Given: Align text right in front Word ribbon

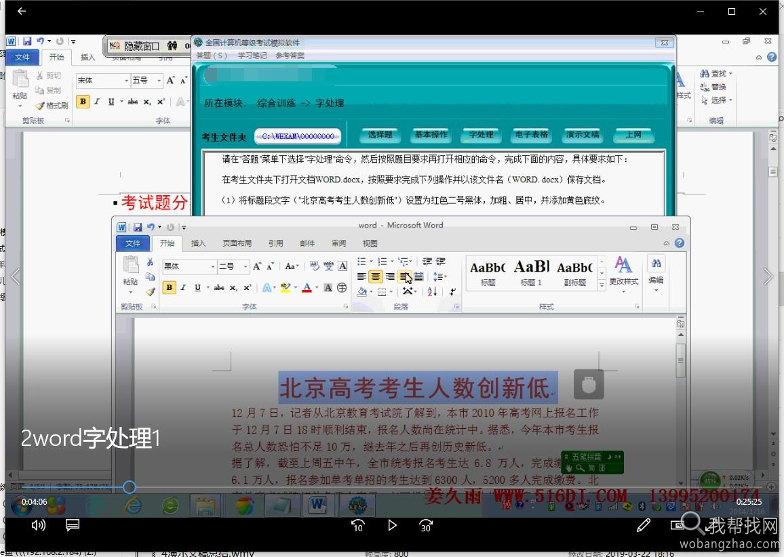Looking at the screenshot, I should coord(390,276).
